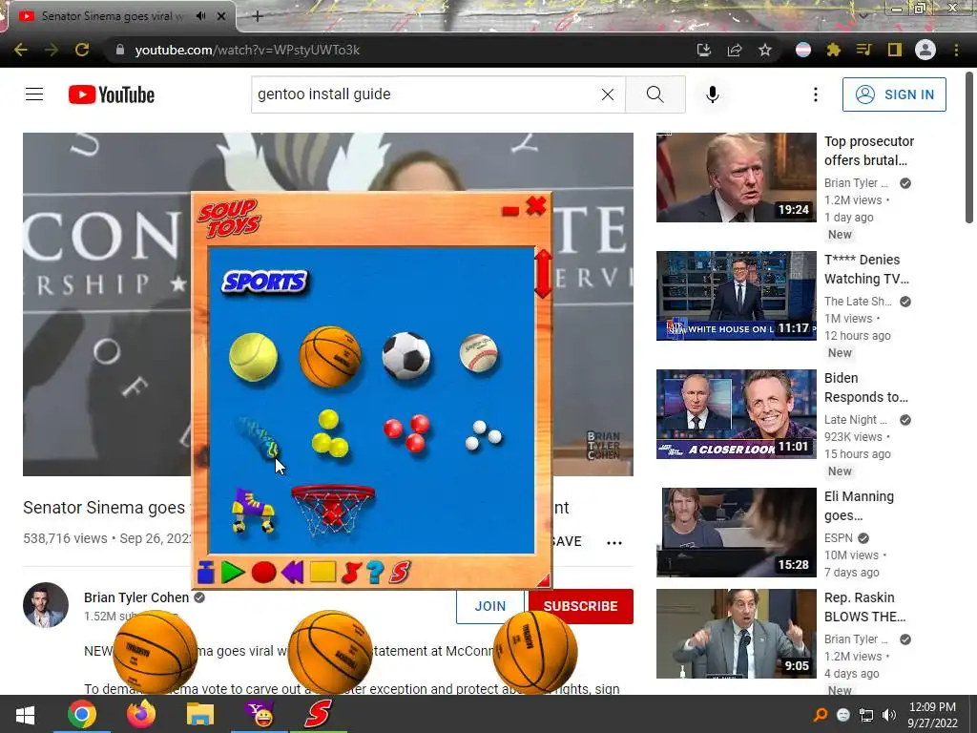Viewport: 977px width, 733px height.
Task: Pick the tennis ball toy
Action: pyautogui.click(x=253, y=357)
